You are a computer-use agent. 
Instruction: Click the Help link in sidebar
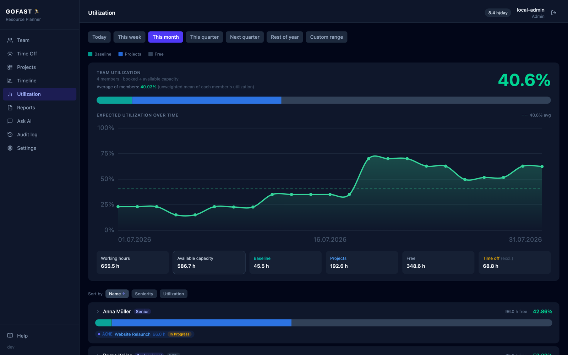(x=40, y=335)
